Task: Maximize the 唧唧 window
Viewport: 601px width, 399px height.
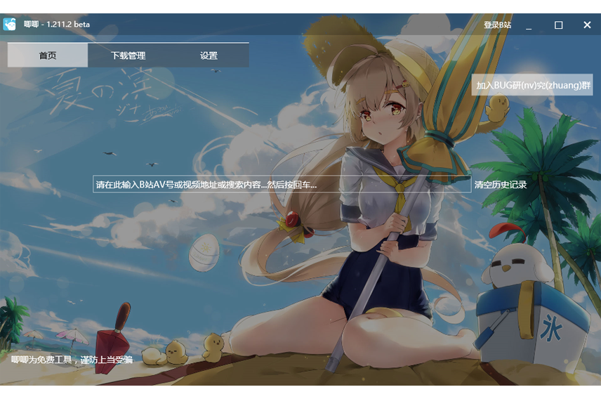Action: coord(558,25)
